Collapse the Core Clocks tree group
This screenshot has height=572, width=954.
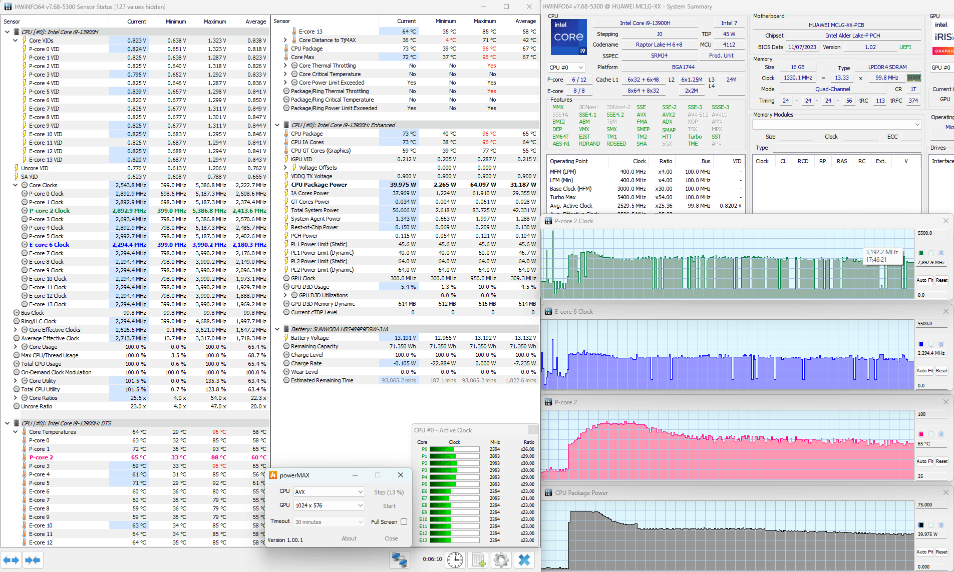(x=16, y=185)
